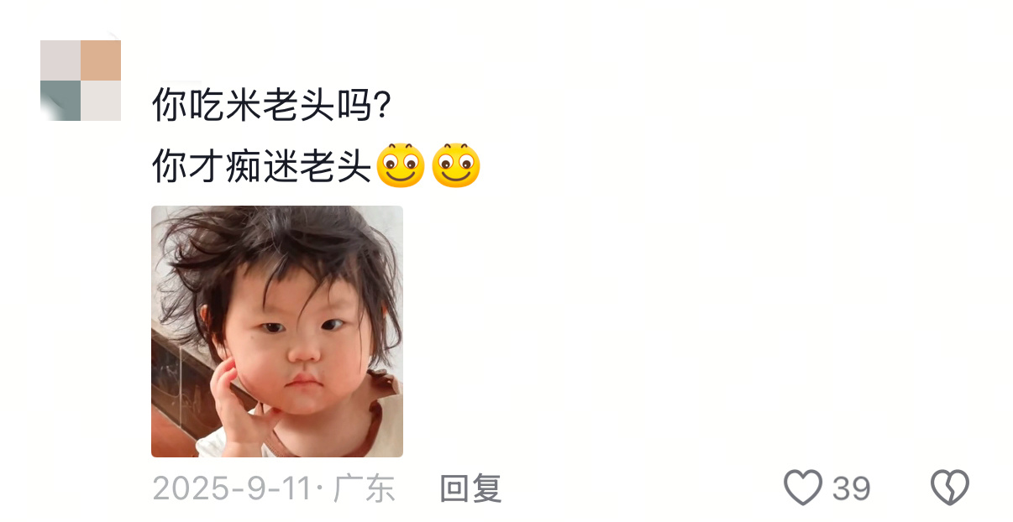
Task: Dislike the comment via broken-heart icon
Action: click(950, 488)
